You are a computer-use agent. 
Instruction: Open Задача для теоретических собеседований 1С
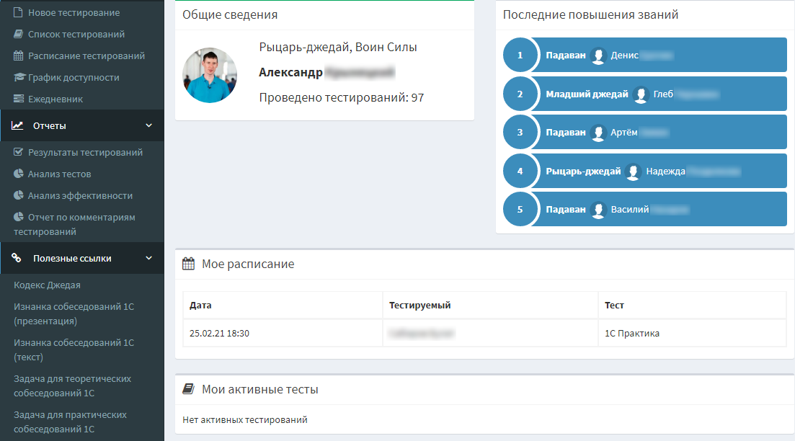click(x=72, y=386)
